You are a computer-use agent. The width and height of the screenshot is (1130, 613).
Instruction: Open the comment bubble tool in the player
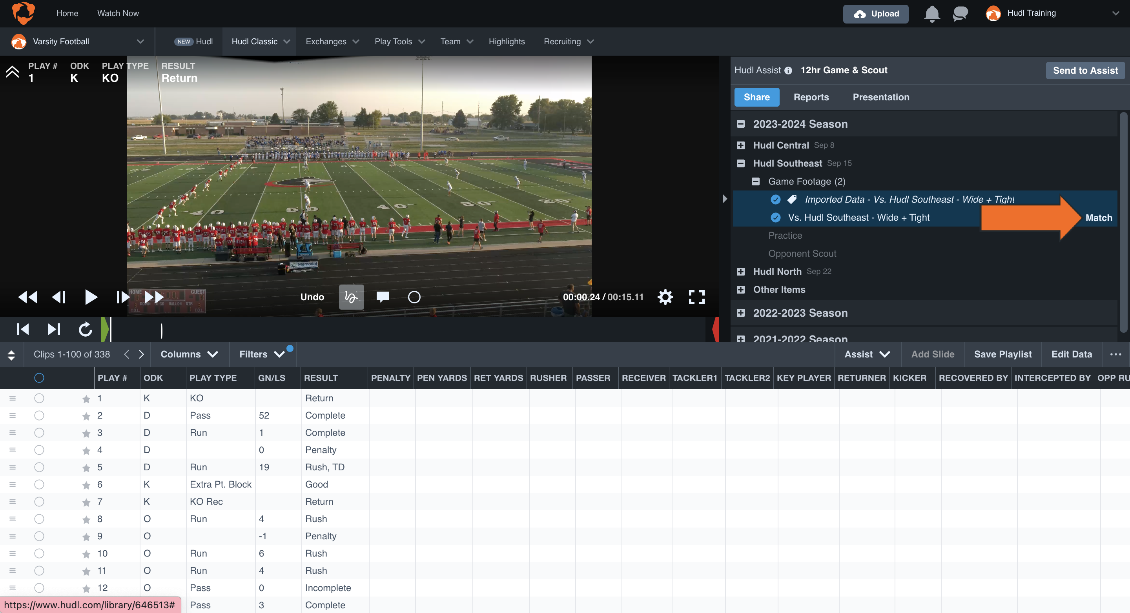coord(382,297)
